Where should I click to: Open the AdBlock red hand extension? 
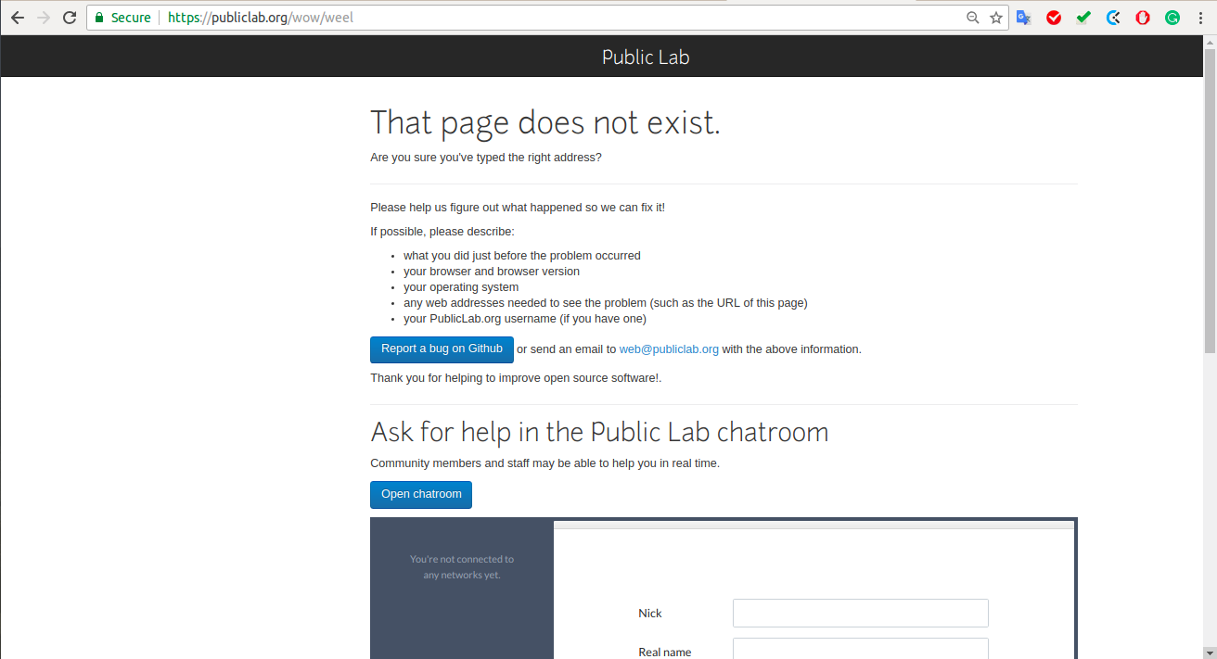pyautogui.click(x=1143, y=18)
